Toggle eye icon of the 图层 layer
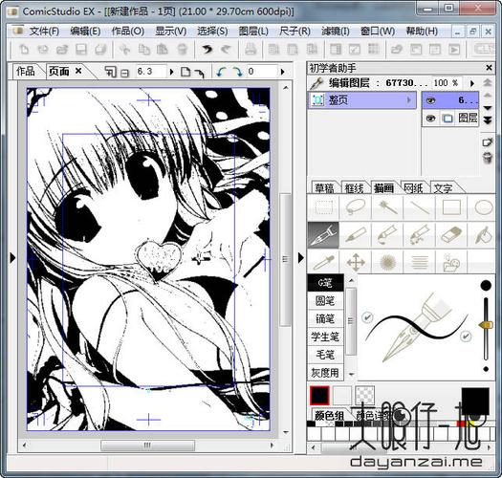Viewport: 502px width, 478px height. [x=431, y=119]
